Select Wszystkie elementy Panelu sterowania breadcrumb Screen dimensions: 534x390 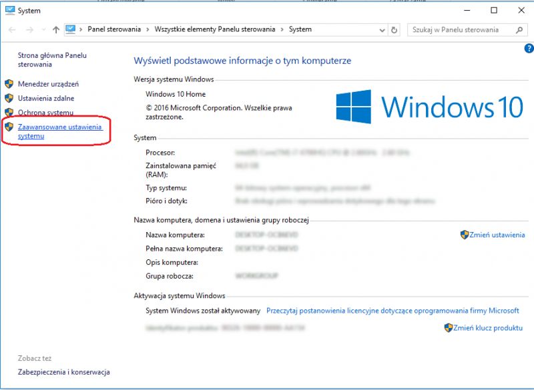coord(215,29)
